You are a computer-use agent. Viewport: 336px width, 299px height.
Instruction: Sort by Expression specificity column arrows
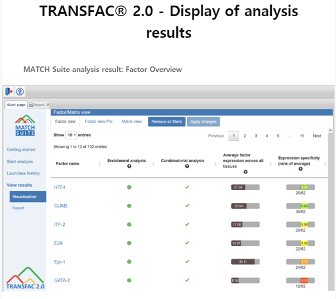point(325,163)
